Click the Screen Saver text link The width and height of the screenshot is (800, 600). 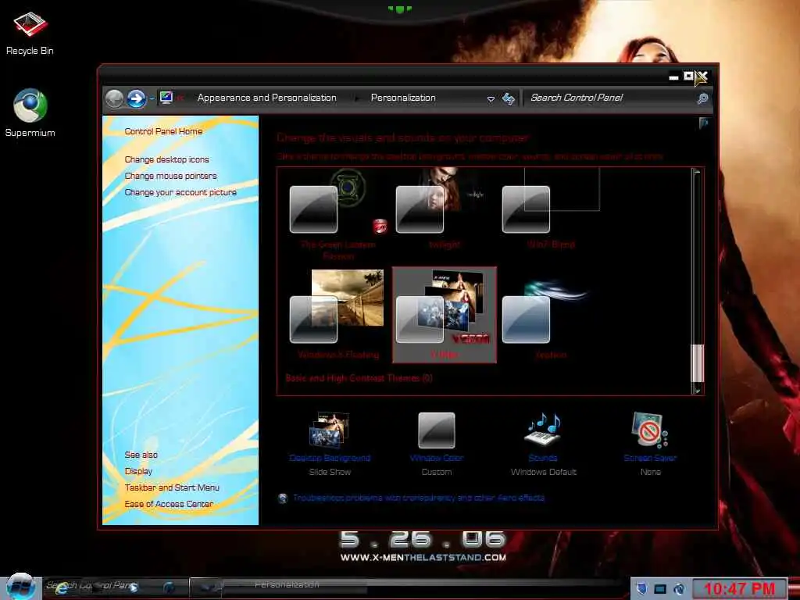[x=650, y=458]
